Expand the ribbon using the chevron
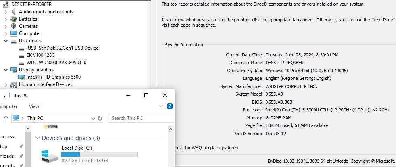The width and height of the screenshot is (396, 167). click(162, 106)
